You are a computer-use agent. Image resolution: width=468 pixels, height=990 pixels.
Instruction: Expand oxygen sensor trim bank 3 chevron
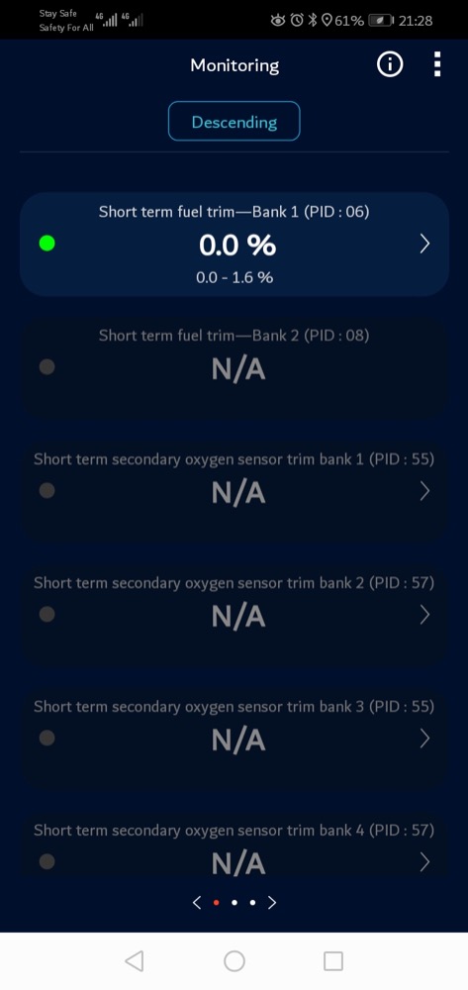[424, 739]
